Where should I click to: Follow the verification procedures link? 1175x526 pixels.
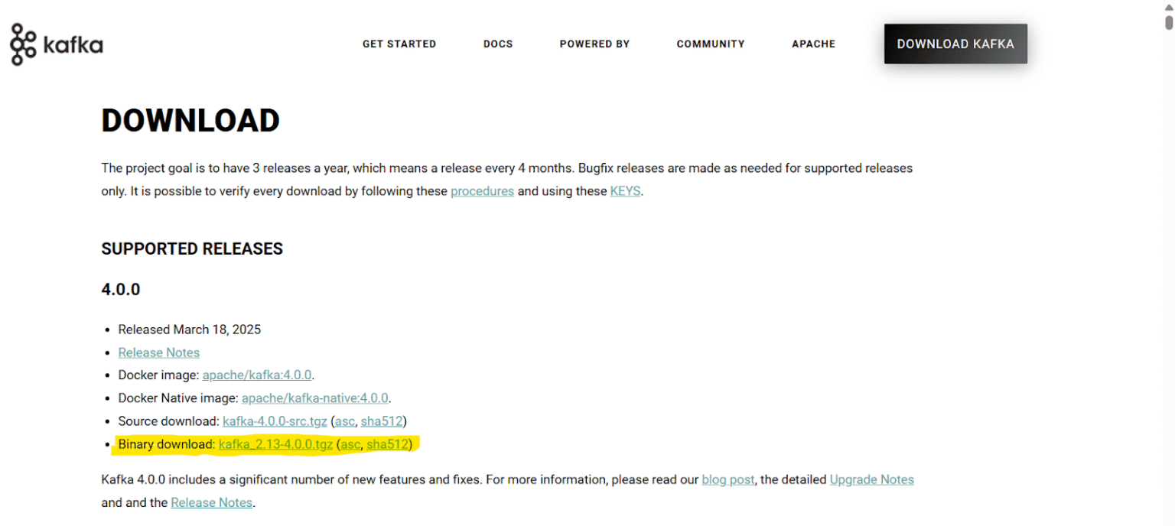tap(482, 191)
